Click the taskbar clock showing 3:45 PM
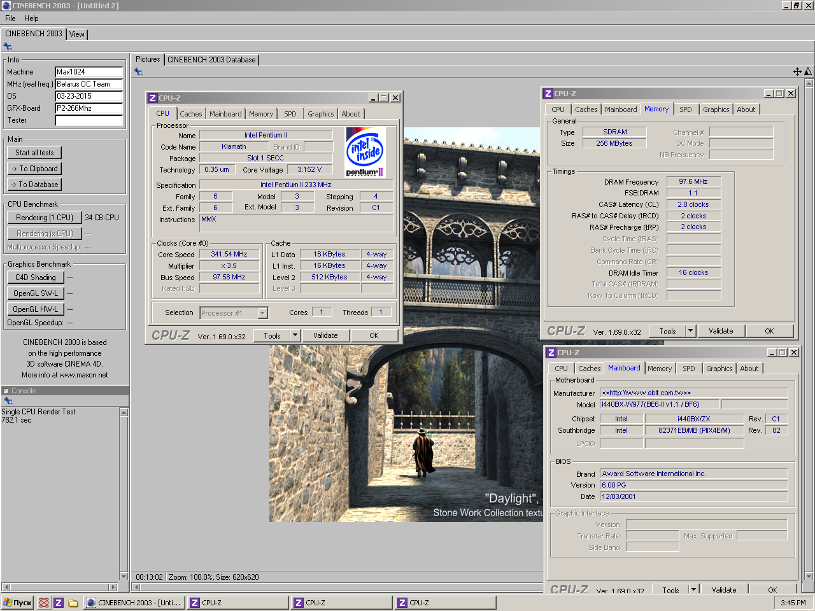The image size is (815, 611). pos(793,603)
